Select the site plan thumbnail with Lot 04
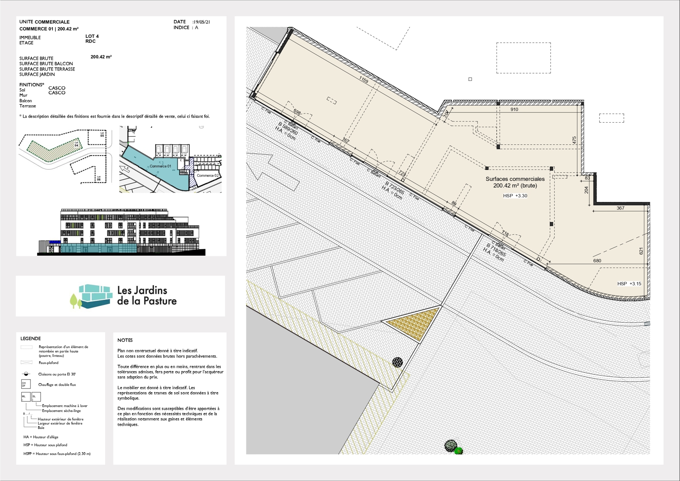680x481 pixels. point(64,156)
